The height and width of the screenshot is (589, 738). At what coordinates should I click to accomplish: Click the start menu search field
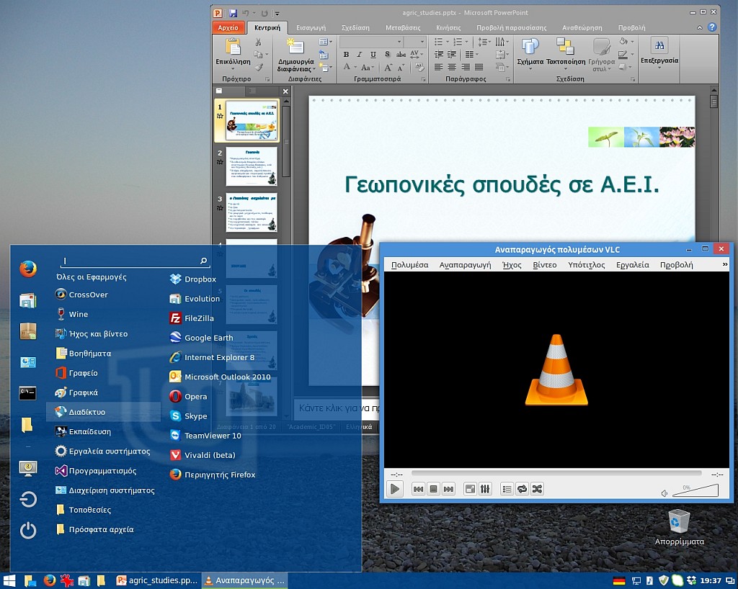click(134, 261)
